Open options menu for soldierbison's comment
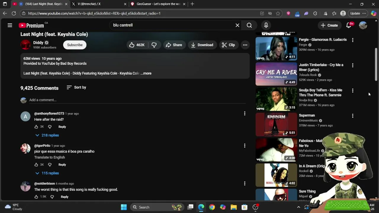 (245, 183)
